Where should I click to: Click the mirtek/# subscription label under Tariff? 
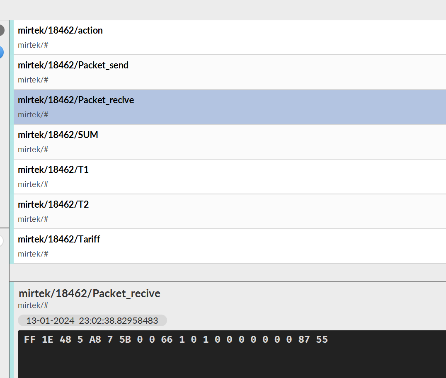pos(33,254)
